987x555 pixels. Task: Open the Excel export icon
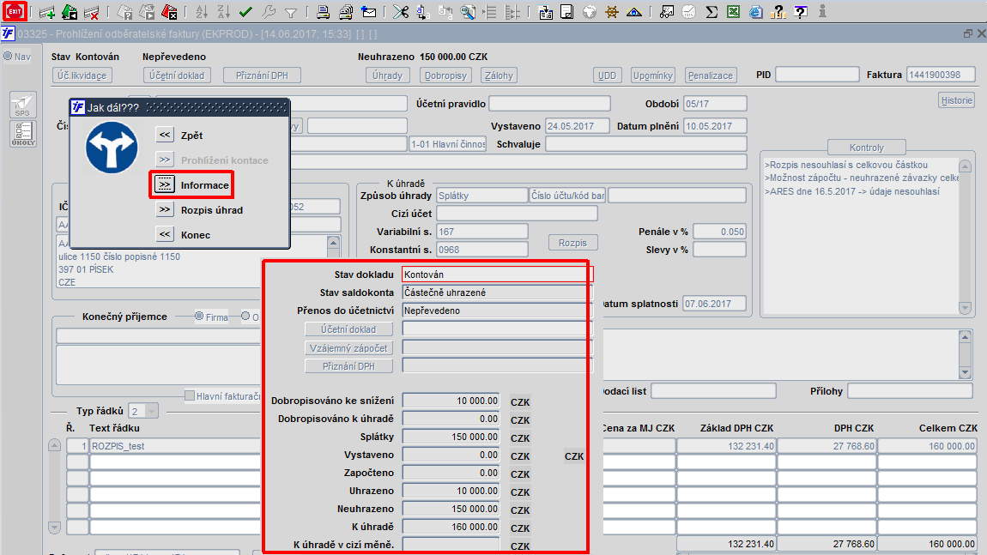click(x=734, y=12)
